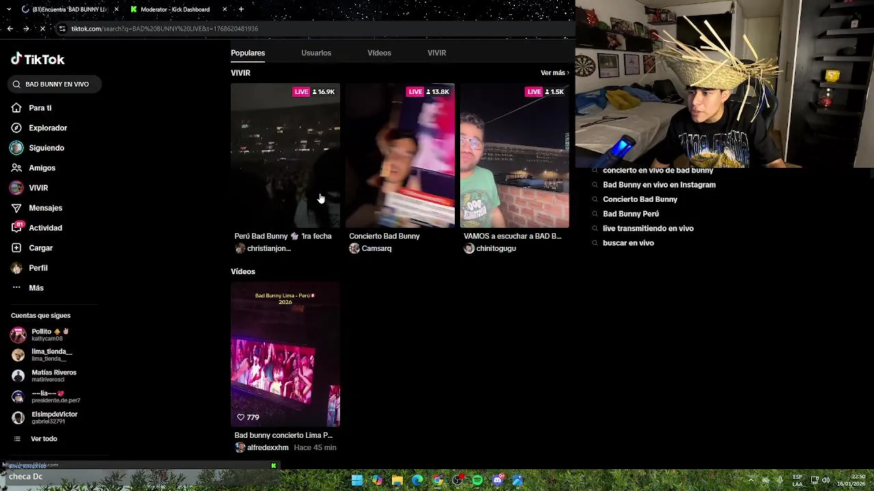This screenshot has height=491, width=874.
Task: Open Concierto Bad Bunny live by Camsarq
Action: click(400, 155)
